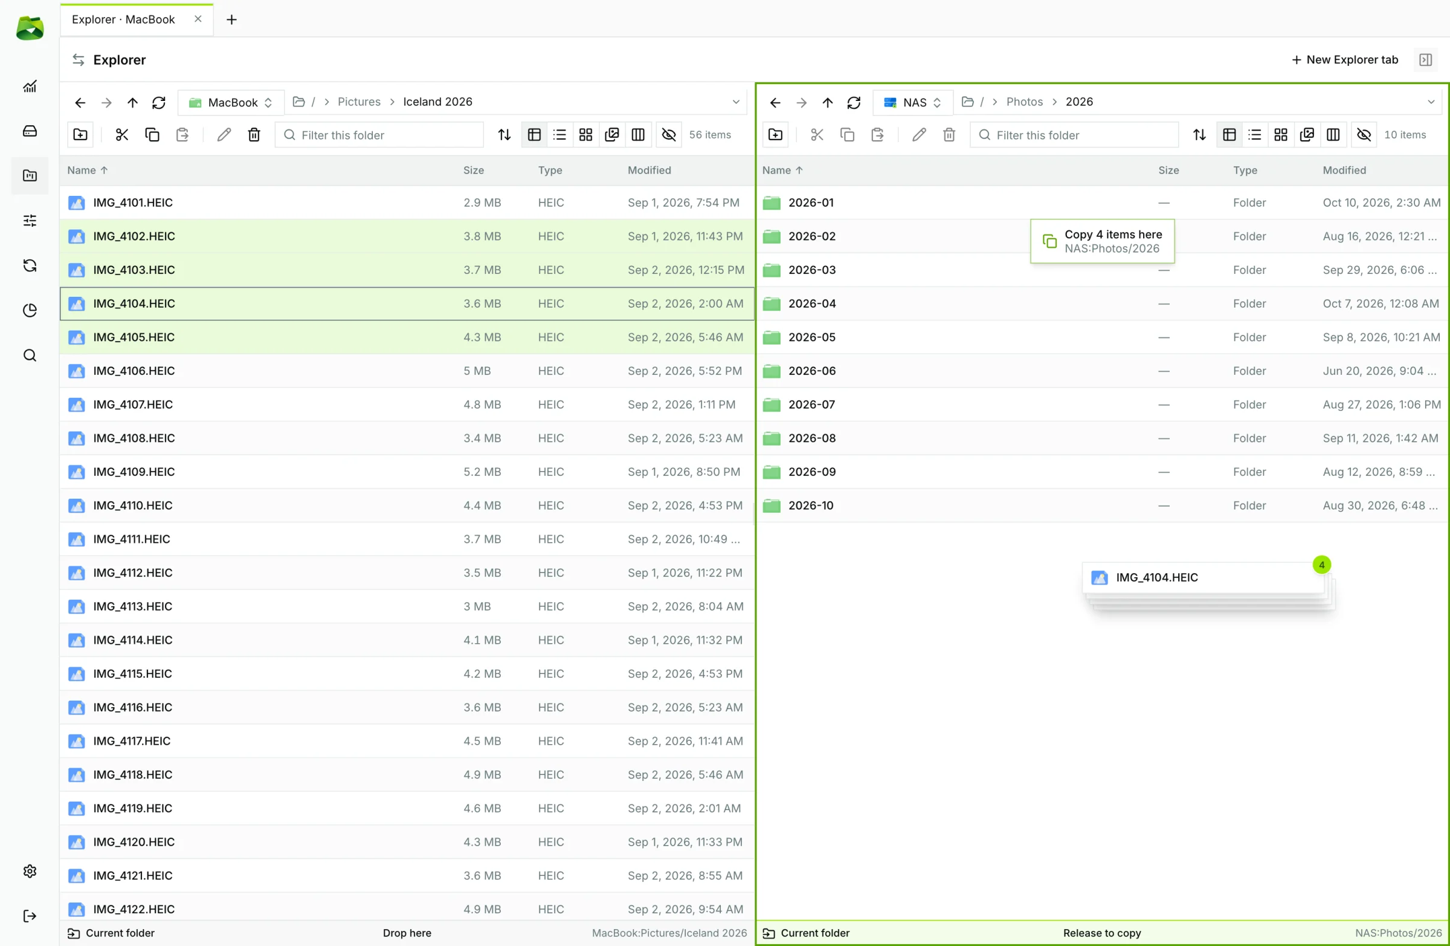Toggle hidden files visibility in NAS pane
This screenshot has height=946, width=1450.
click(1364, 135)
